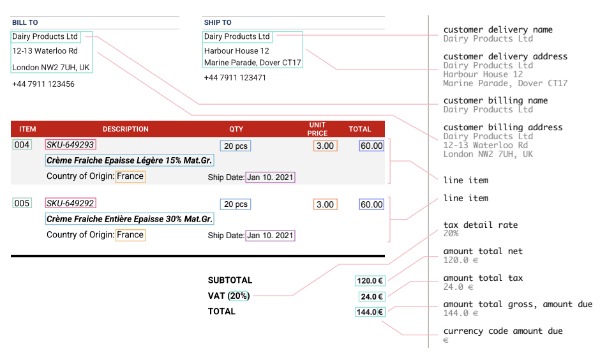
Task: Click the first line item label
Action: tap(466, 180)
